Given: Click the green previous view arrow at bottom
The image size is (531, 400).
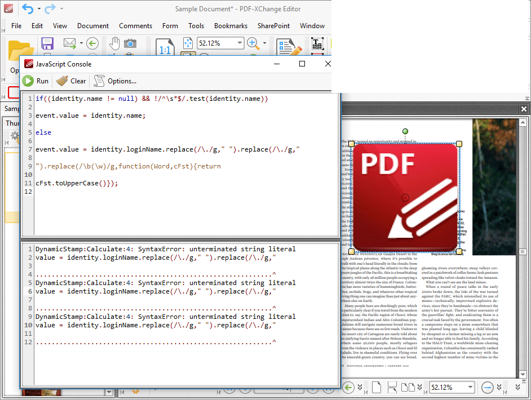Looking at the screenshot, I should pyautogui.click(x=348, y=388).
